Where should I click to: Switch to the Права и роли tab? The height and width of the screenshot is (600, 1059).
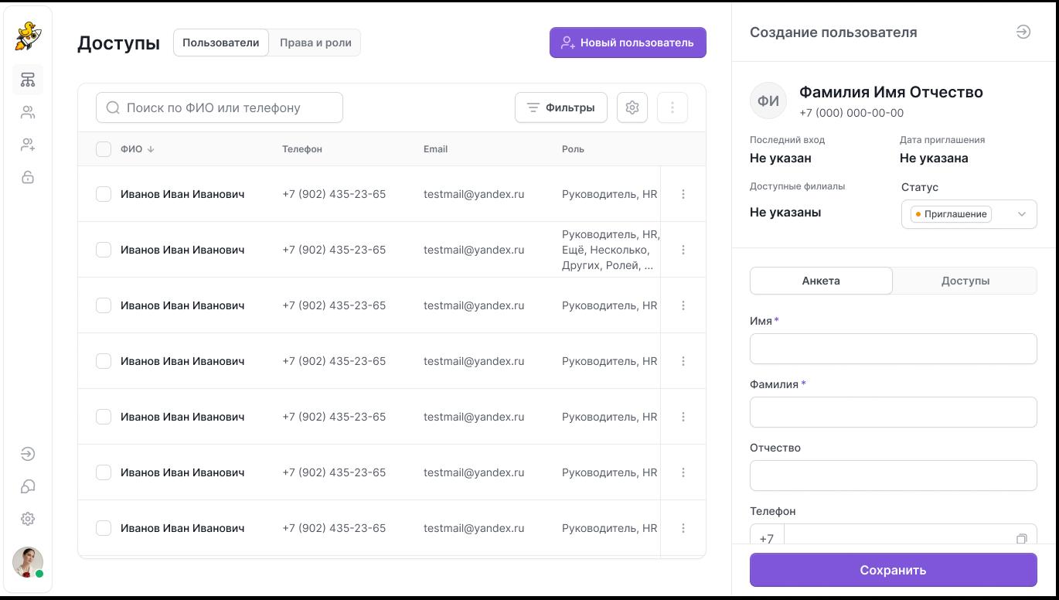[315, 43]
